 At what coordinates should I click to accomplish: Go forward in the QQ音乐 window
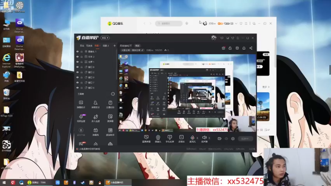(151, 24)
